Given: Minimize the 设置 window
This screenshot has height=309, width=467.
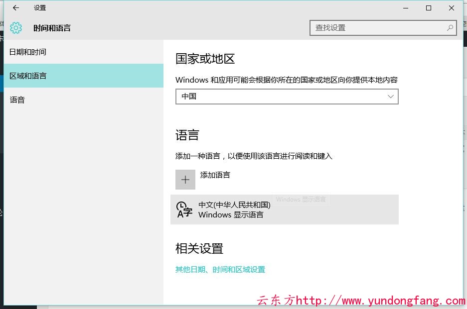Looking at the screenshot, I should click(x=406, y=8).
